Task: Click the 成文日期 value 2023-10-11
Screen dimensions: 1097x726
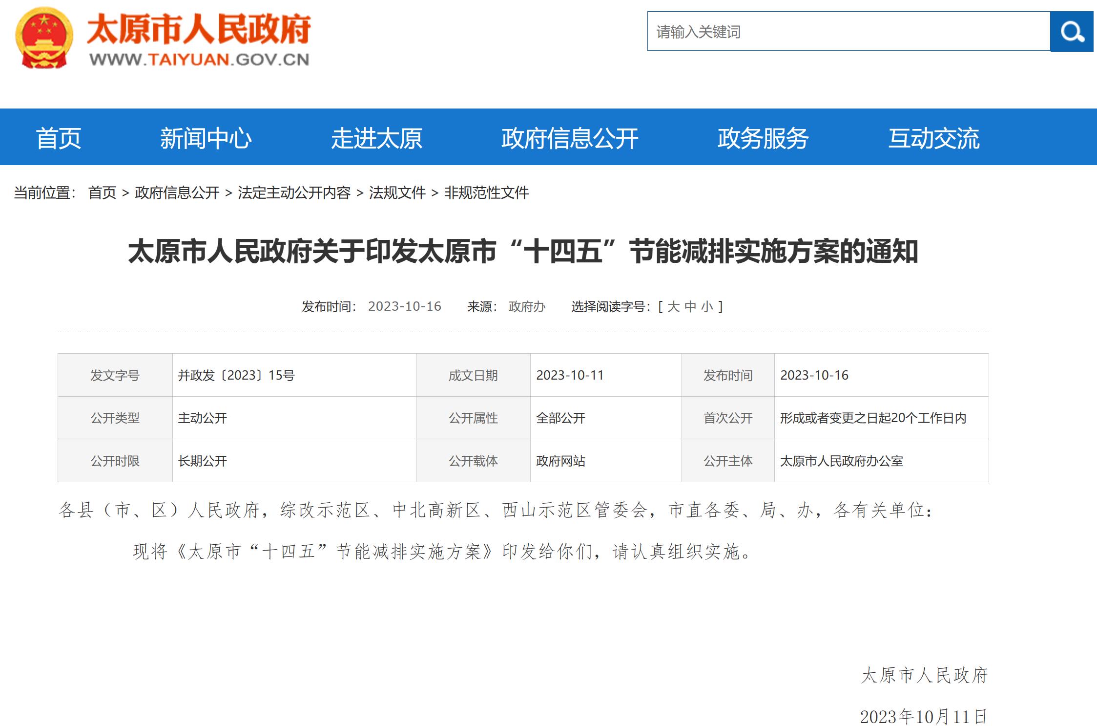Action: pyautogui.click(x=606, y=375)
